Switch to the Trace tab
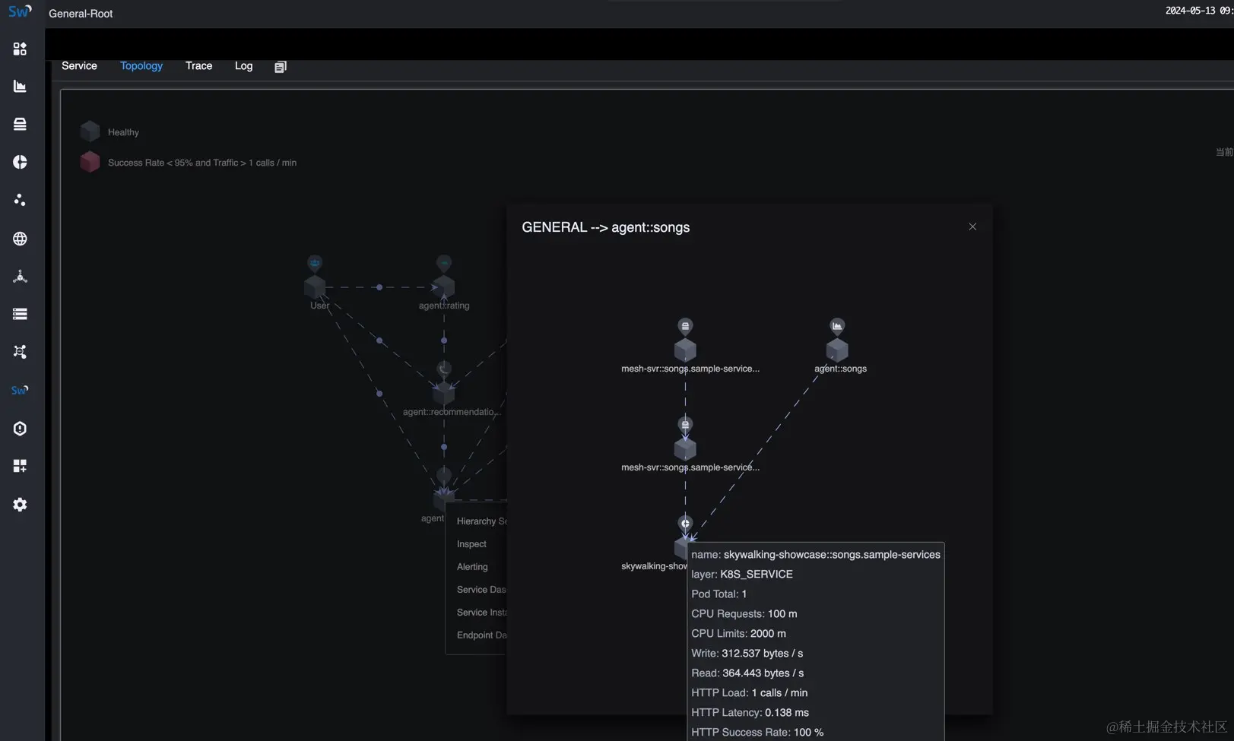This screenshot has width=1234, height=741. [198, 66]
